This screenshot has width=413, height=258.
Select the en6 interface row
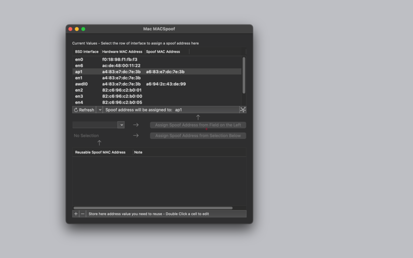coord(157,65)
